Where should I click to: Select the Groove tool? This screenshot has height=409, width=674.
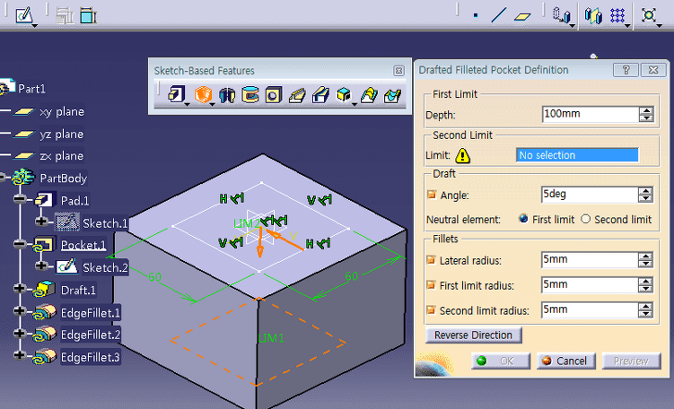(x=250, y=94)
